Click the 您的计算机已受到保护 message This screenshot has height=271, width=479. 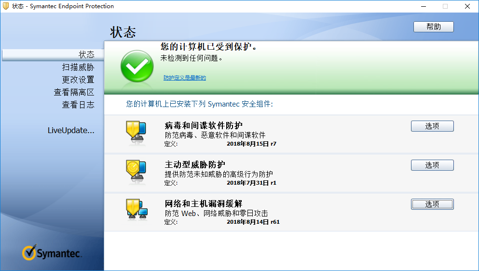209,47
